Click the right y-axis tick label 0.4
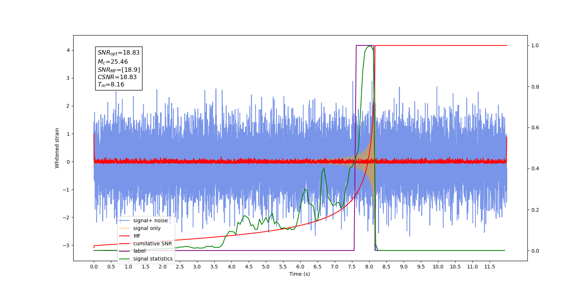Screen dimensions: 586x293 click(535, 168)
